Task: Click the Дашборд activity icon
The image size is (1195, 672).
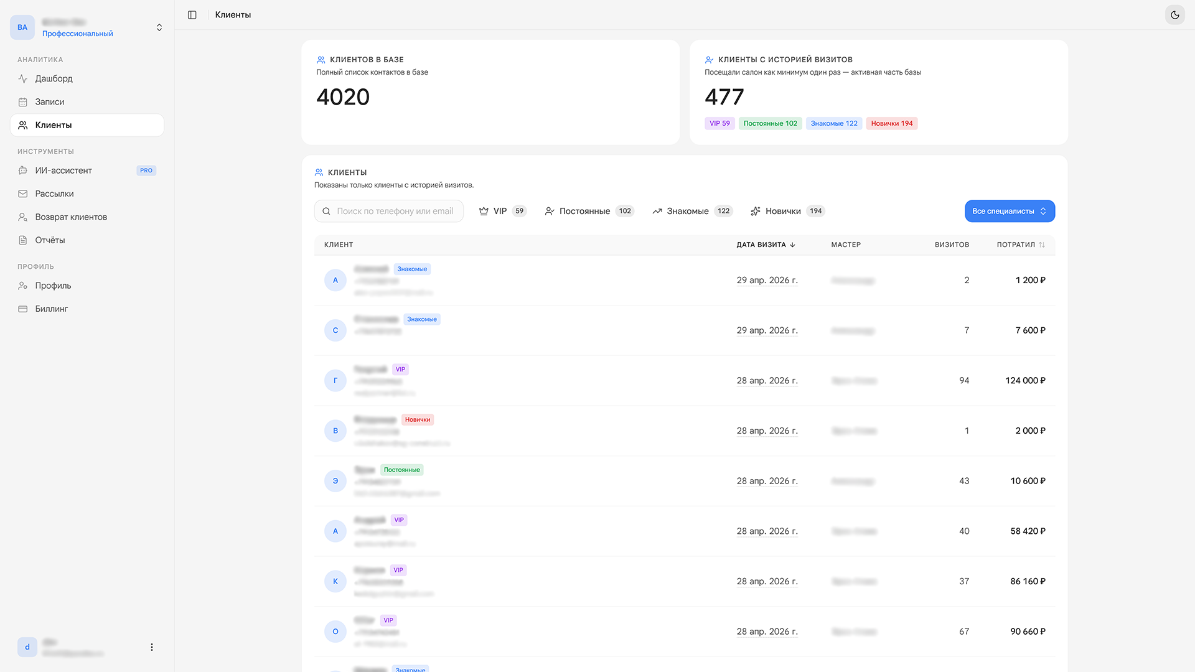Action: tap(23, 78)
